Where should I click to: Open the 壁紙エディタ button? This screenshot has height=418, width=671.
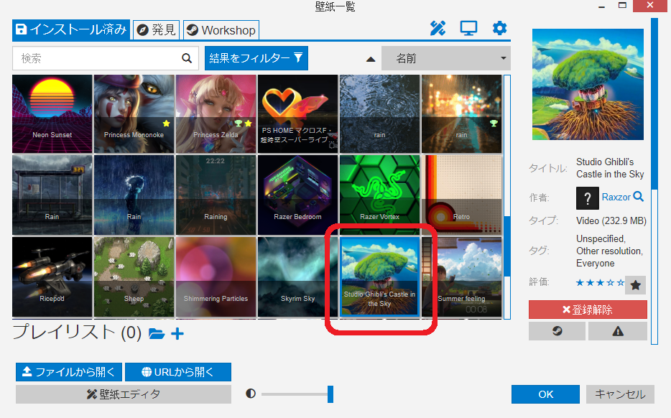coord(124,394)
